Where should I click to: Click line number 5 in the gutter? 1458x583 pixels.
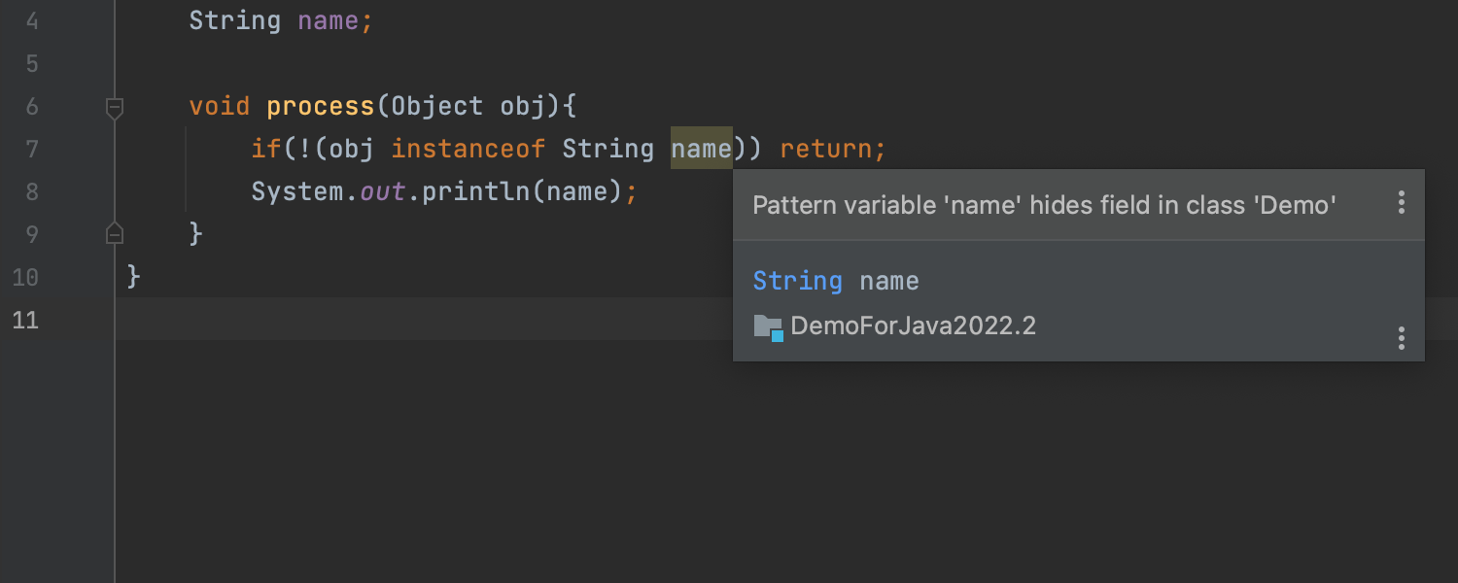(32, 64)
